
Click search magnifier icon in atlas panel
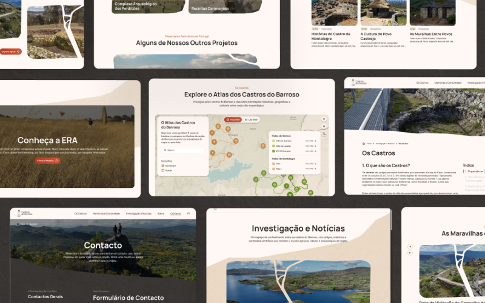coord(165,150)
